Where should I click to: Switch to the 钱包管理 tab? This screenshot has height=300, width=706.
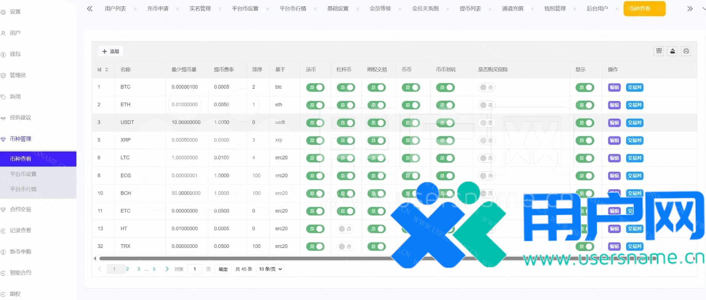(x=555, y=9)
